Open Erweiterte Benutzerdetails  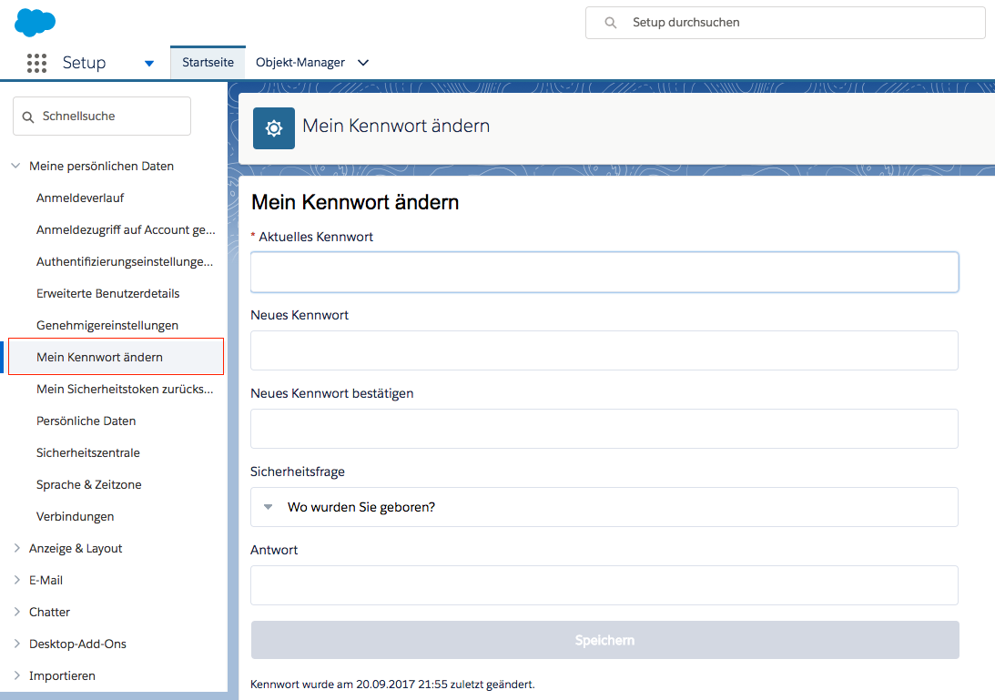(x=108, y=293)
